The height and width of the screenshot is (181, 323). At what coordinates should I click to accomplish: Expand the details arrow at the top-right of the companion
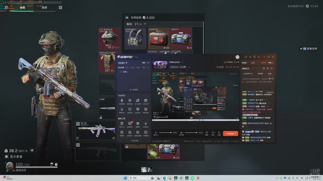tap(270, 63)
